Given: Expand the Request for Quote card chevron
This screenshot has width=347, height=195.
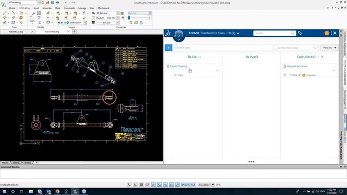Looking at the screenshot, I should tap(333, 70).
